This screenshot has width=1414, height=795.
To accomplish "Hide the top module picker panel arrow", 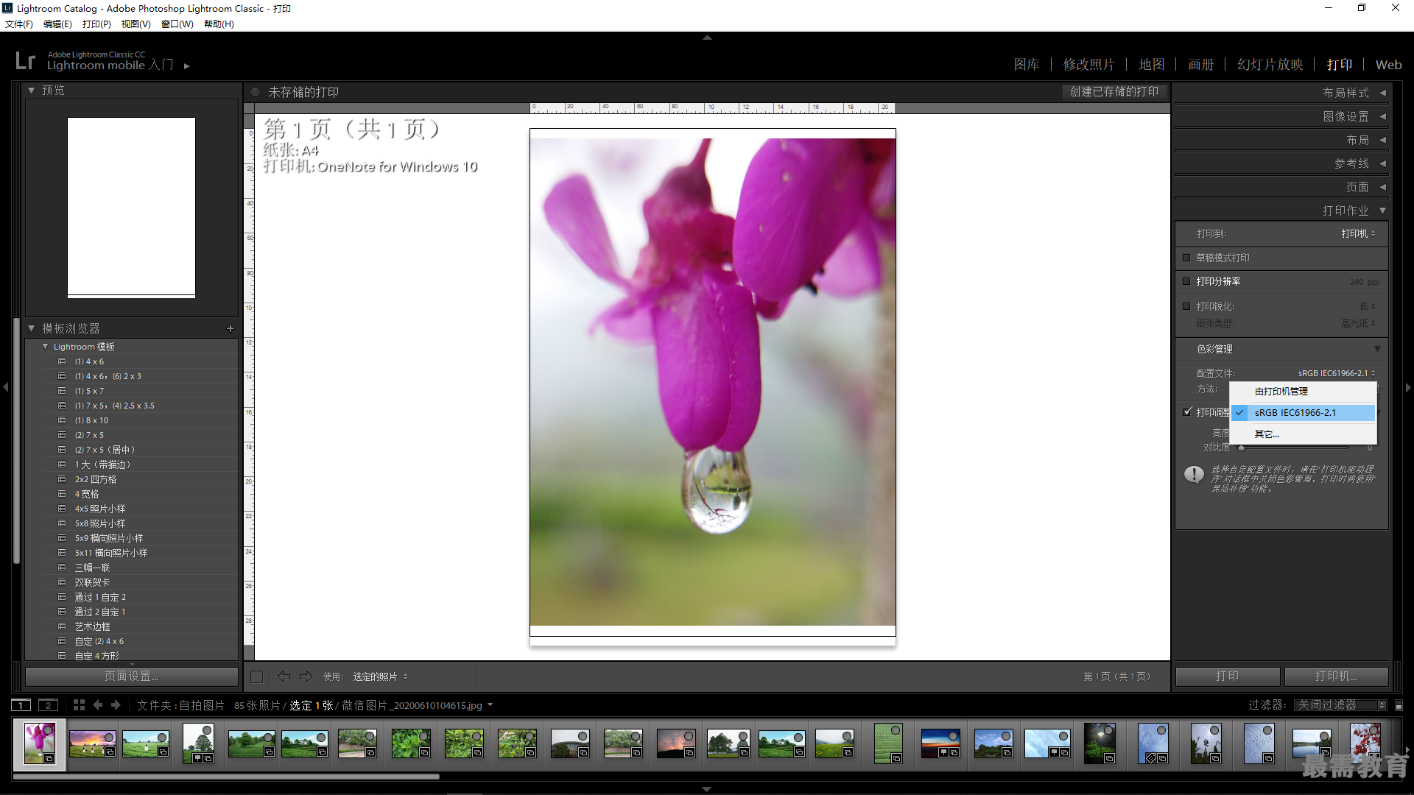I will [707, 37].
